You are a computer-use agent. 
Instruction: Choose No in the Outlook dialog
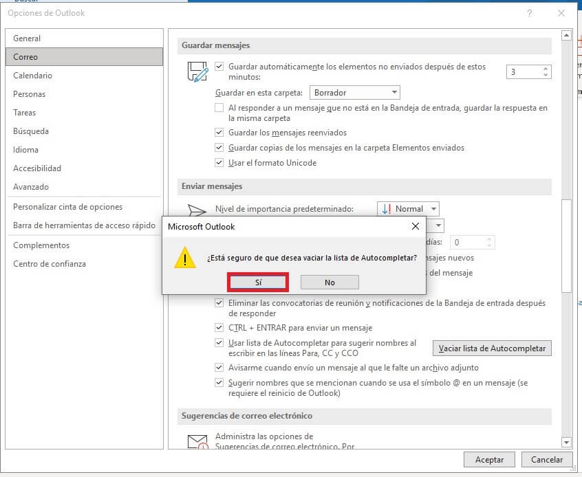coord(330,282)
